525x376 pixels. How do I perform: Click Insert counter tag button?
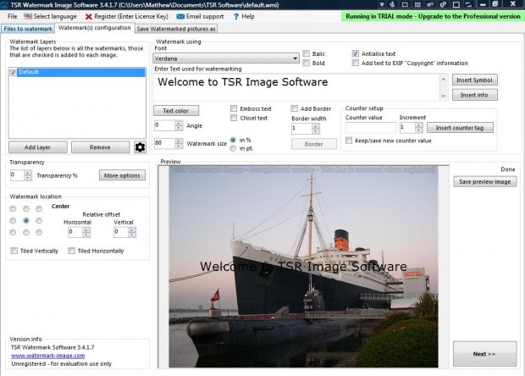(x=460, y=128)
